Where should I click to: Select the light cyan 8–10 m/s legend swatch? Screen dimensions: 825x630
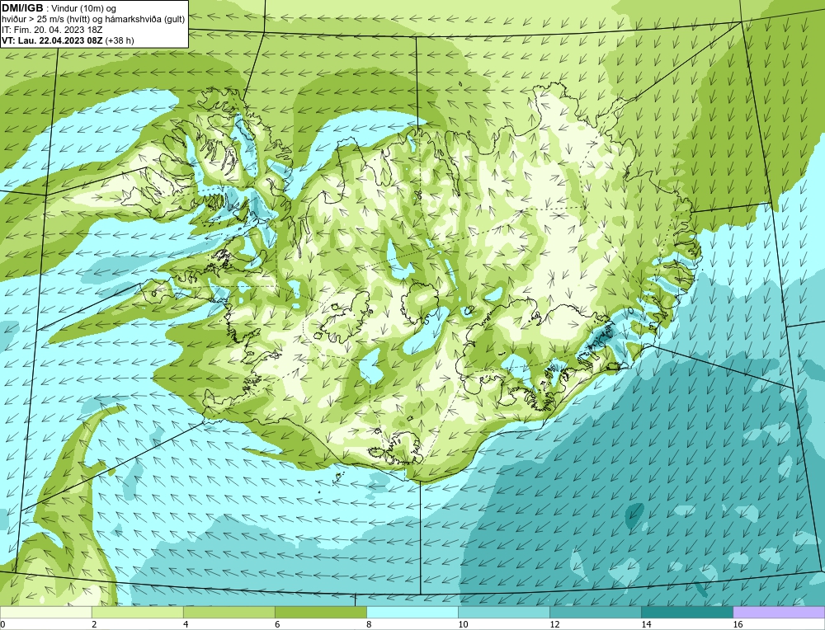412,612
